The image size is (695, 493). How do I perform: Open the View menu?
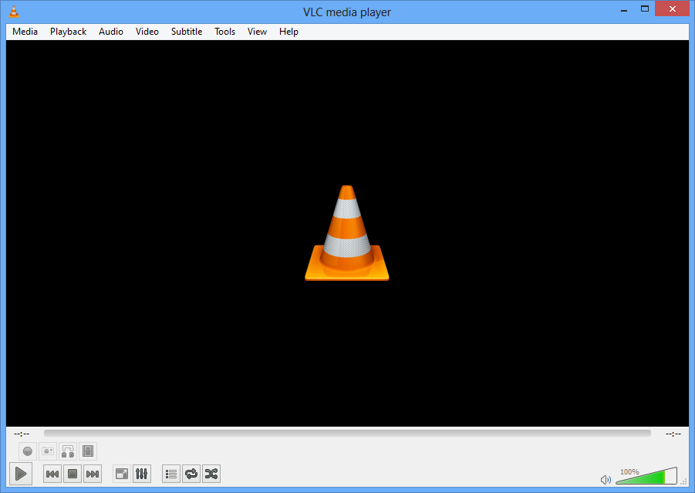click(257, 32)
